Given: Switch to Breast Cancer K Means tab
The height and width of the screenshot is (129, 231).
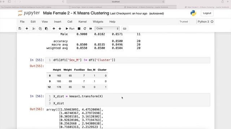Looking at the screenshot, I should (x=146, y=7).
